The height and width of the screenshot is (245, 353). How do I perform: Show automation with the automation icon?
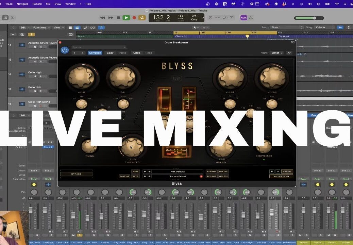(x=86, y=28)
